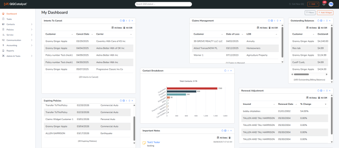Open Expiring Policies settings gear
Image resolution: width=339 pixels, height=148 pixels.
click(x=124, y=100)
